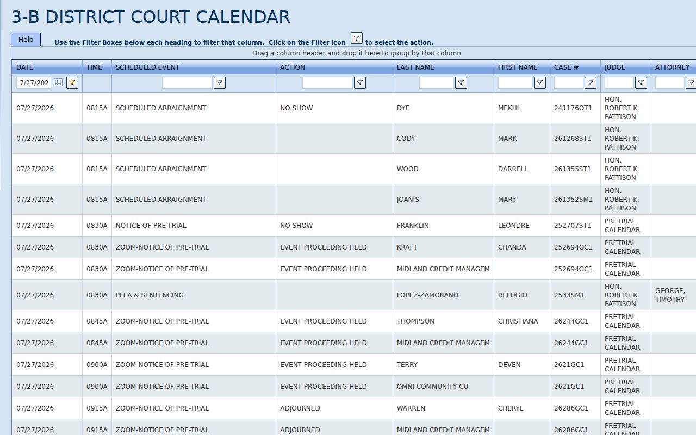696x435 pixels.
Task: Click the filter icon in the instructions
Action: pos(356,38)
